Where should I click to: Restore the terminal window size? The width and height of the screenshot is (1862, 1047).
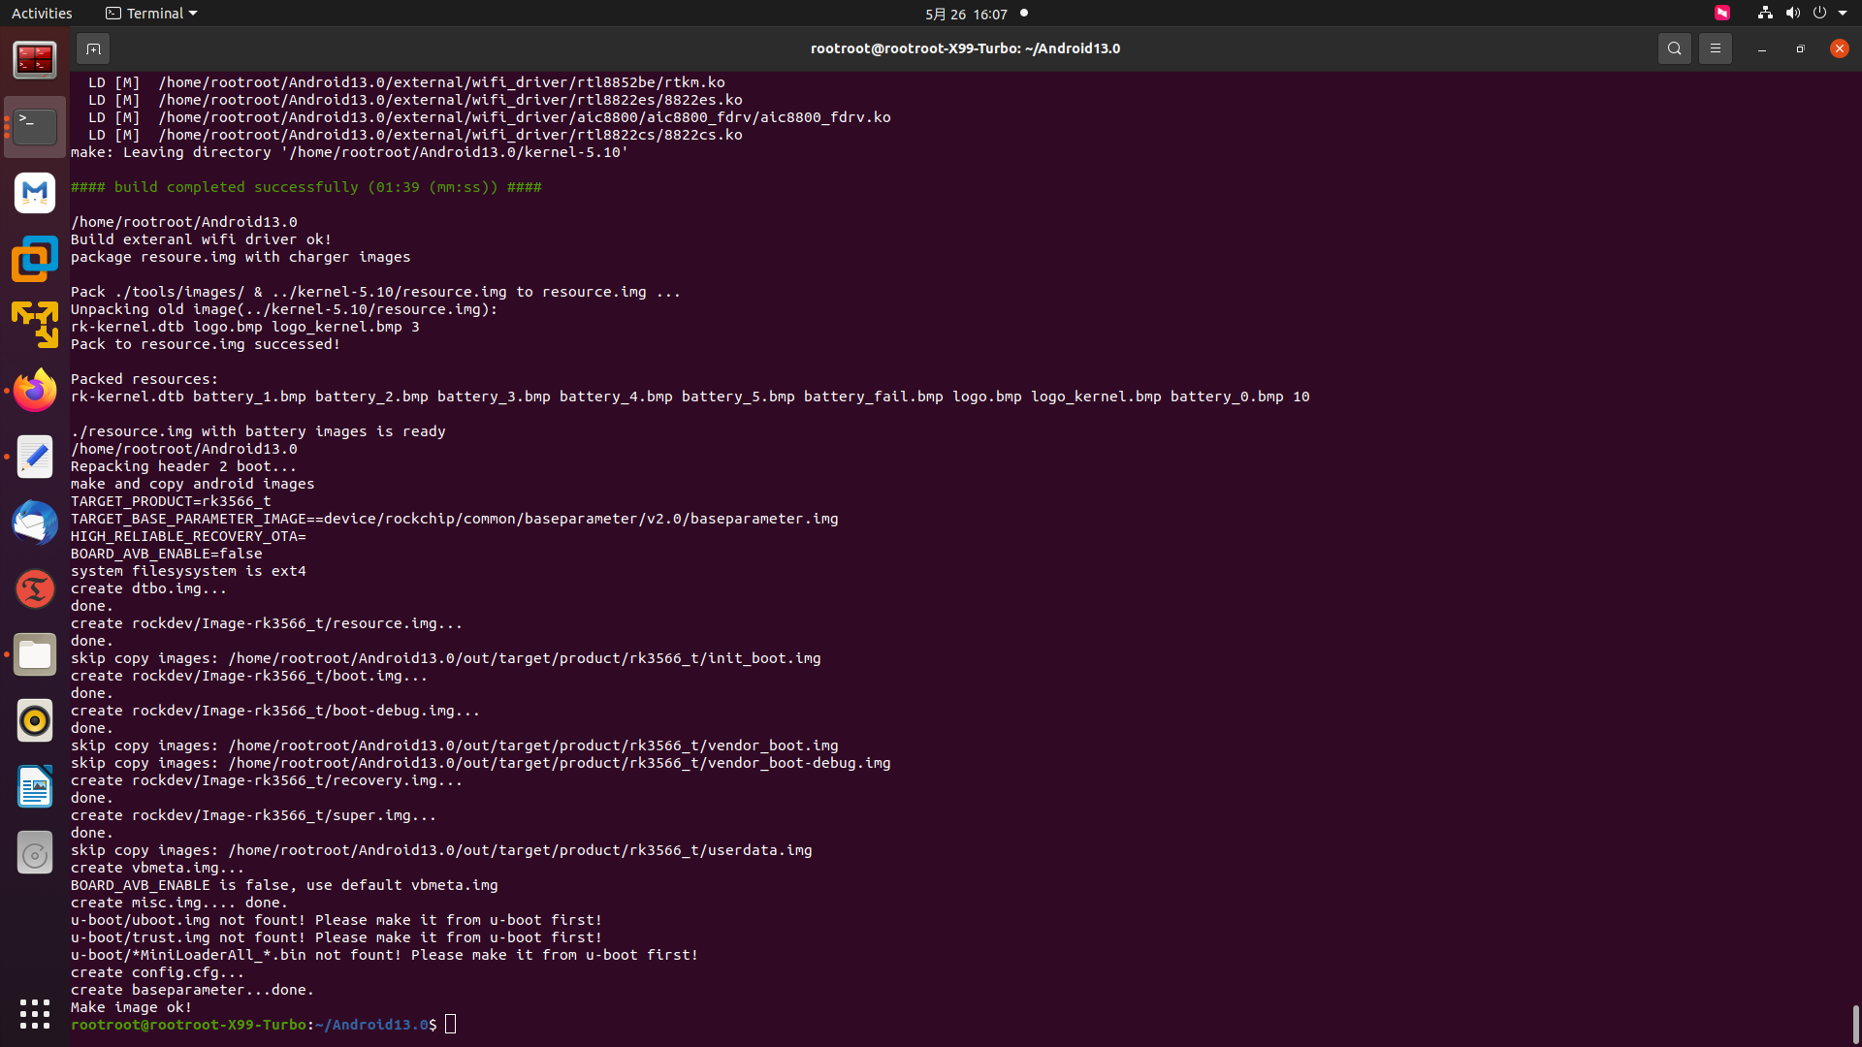[1800, 48]
